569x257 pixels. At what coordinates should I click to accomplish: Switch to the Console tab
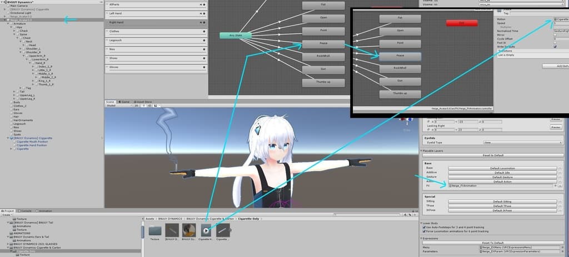(x=26, y=210)
